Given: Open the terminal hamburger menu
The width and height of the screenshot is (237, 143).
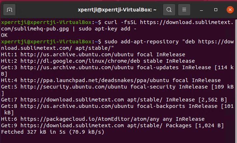Looking at the screenshot, I should pyautogui.click(x=184, y=10).
